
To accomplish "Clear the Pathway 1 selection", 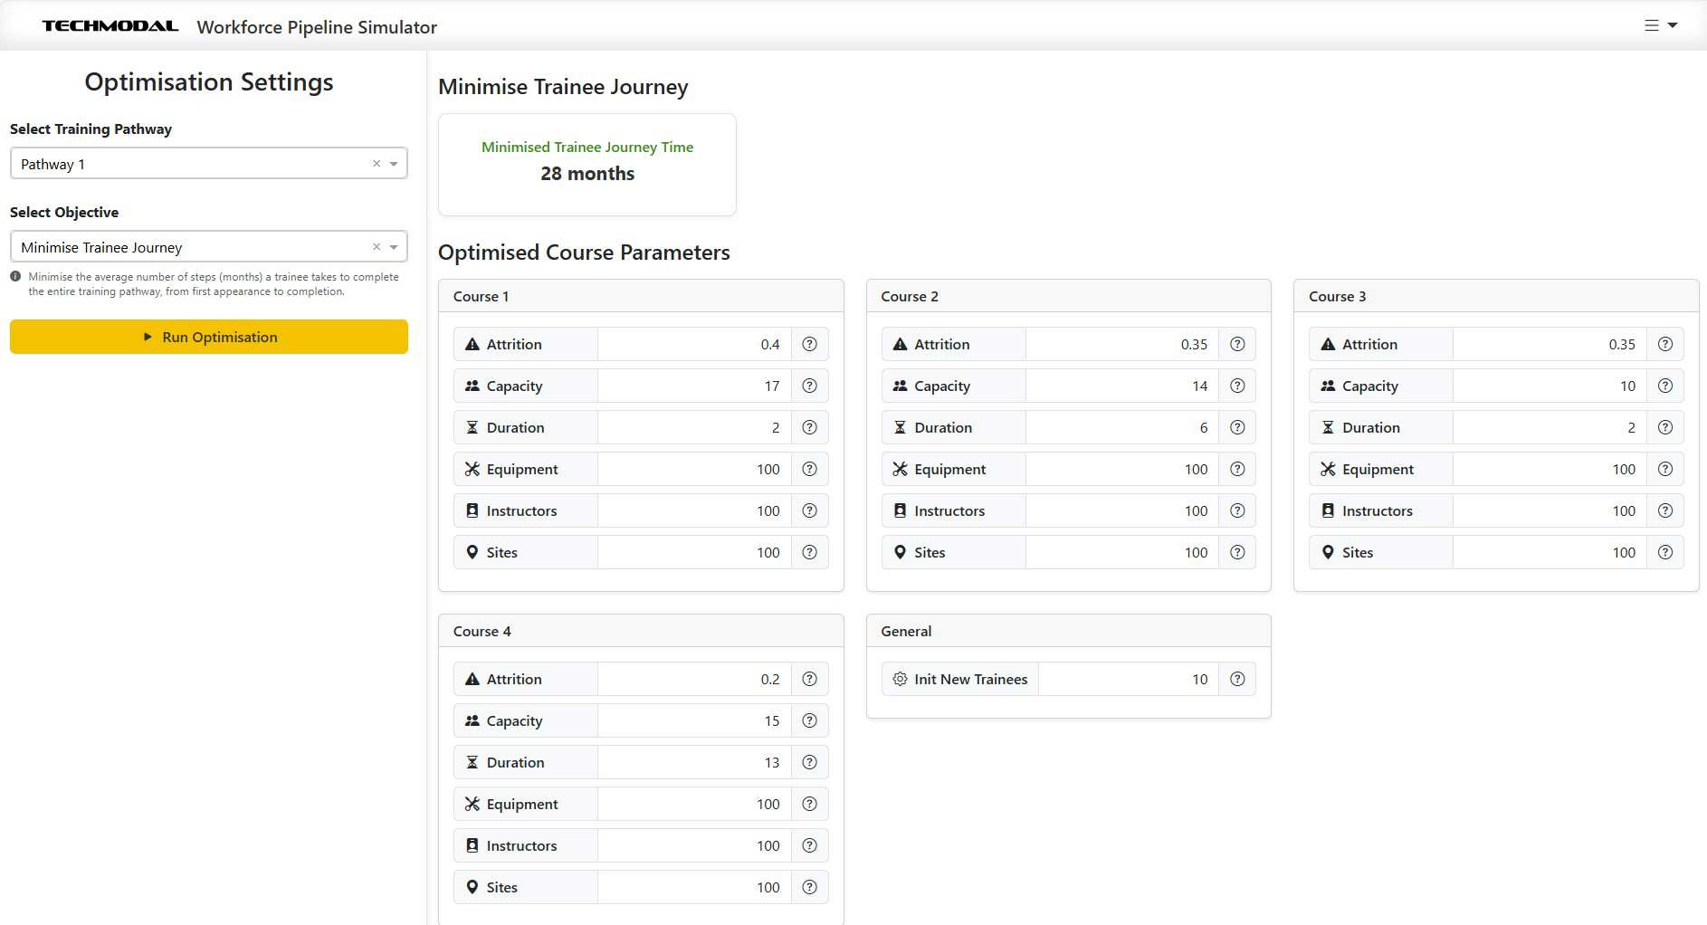I will tap(377, 164).
